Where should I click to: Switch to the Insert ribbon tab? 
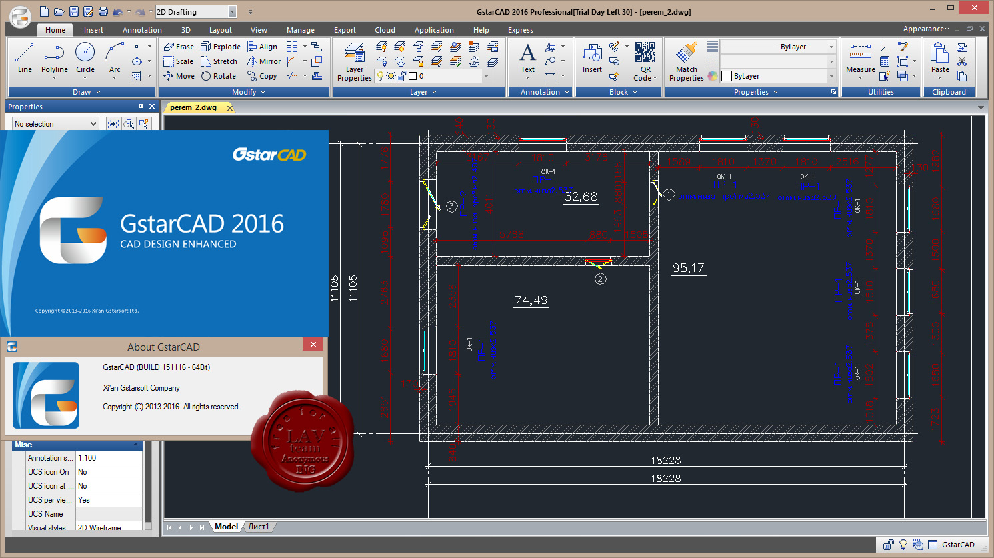[x=93, y=30]
